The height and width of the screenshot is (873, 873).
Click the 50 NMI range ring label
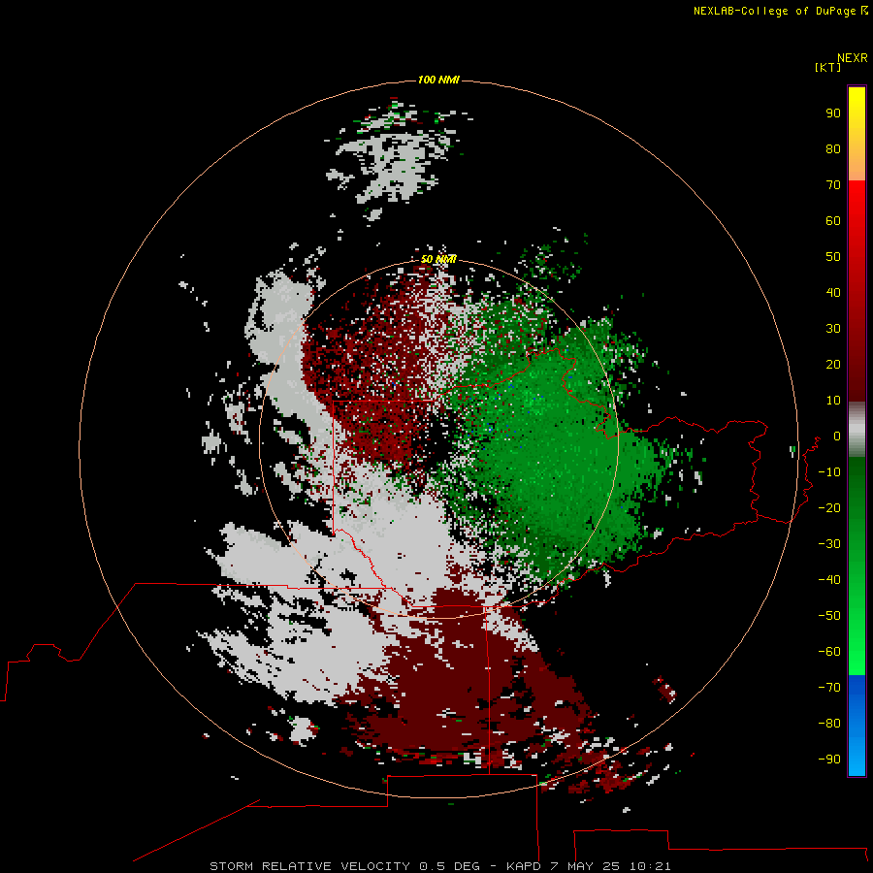[x=438, y=259]
